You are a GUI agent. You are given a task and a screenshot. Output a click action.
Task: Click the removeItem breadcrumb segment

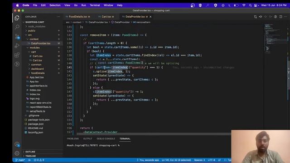(x=142, y=22)
